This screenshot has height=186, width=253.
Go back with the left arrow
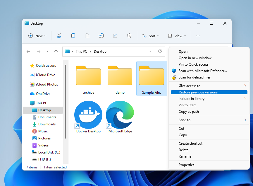pos(28,52)
